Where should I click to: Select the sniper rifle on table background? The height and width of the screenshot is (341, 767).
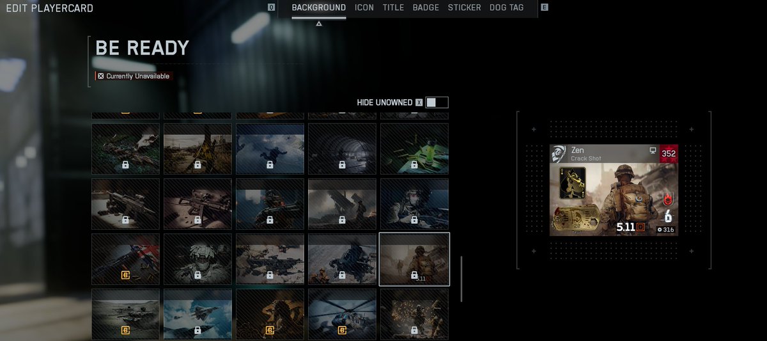click(125, 204)
